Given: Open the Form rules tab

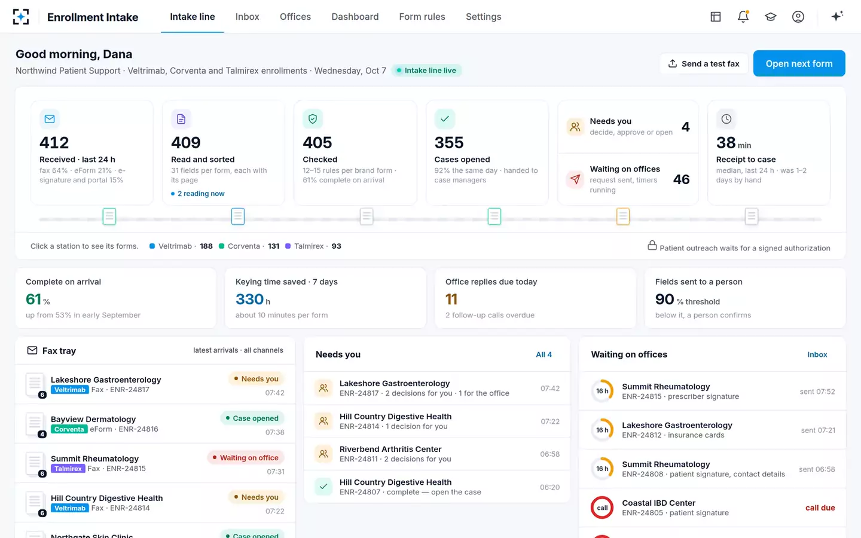Looking at the screenshot, I should point(422,17).
